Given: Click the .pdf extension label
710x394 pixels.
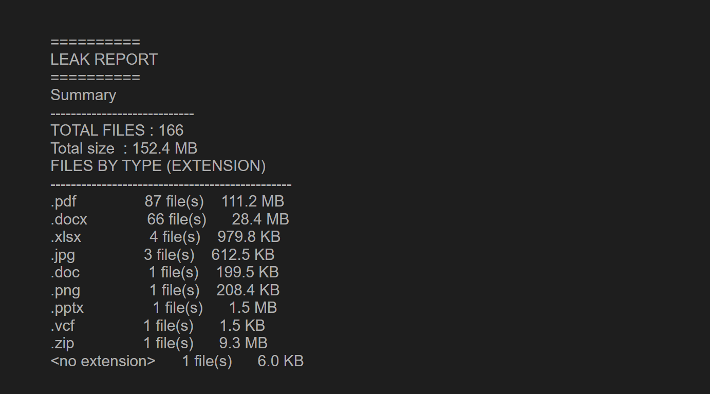Looking at the screenshot, I should tap(63, 201).
